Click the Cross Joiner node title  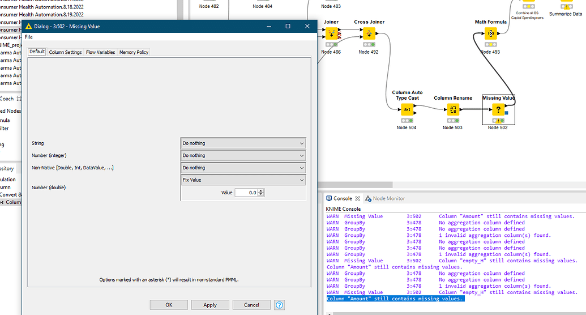pyautogui.click(x=369, y=22)
